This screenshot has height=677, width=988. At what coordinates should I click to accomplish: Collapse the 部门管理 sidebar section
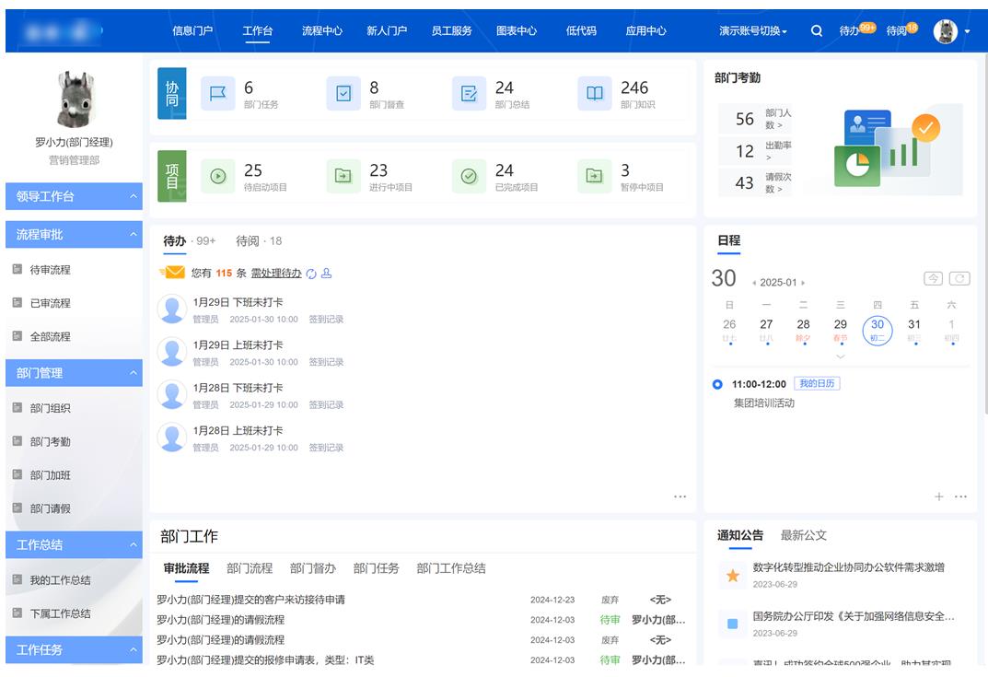pyautogui.click(x=133, y=373)
